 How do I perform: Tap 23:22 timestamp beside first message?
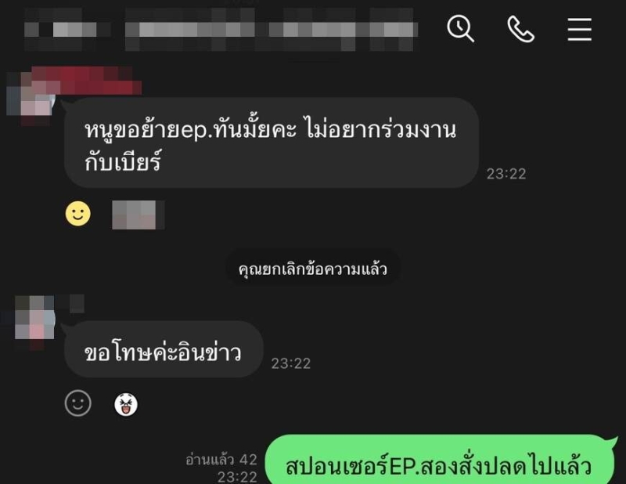click(x=506, y=174)
